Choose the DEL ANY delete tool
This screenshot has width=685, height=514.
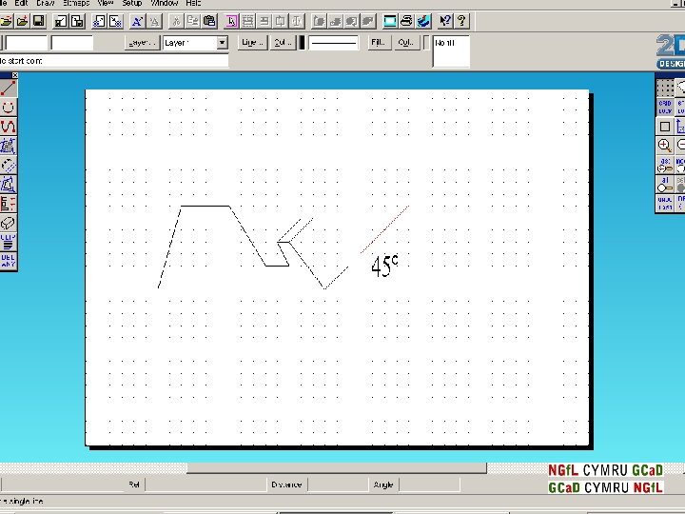coord(9,261)
